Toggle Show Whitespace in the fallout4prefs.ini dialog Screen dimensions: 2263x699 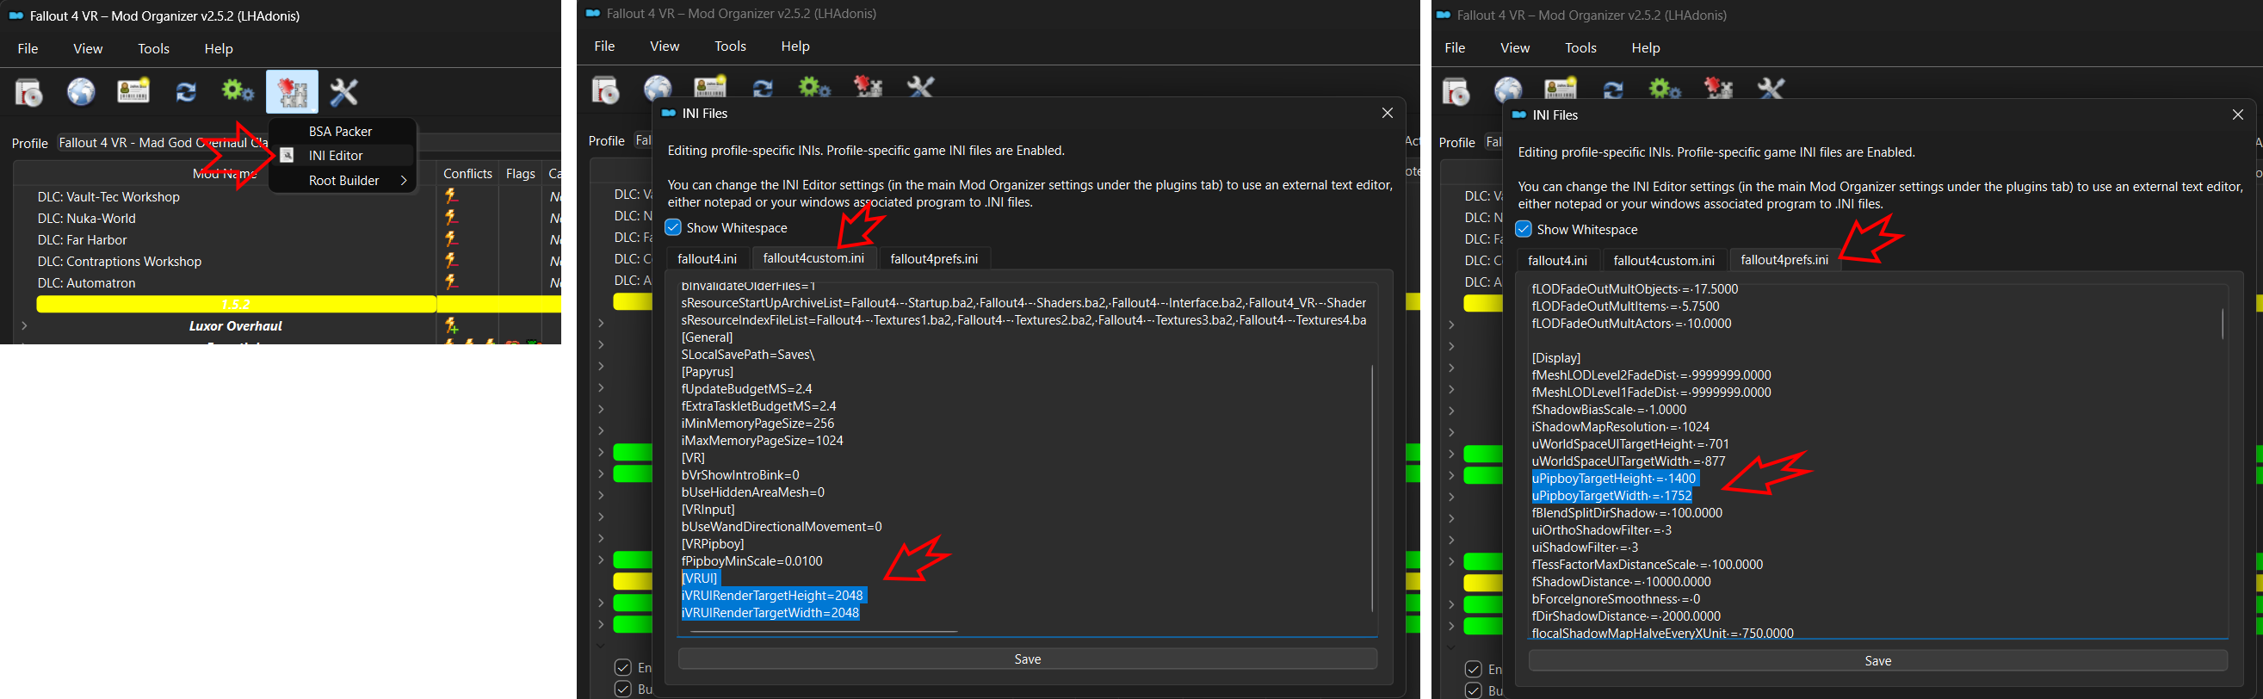[x=1524, y=229]
